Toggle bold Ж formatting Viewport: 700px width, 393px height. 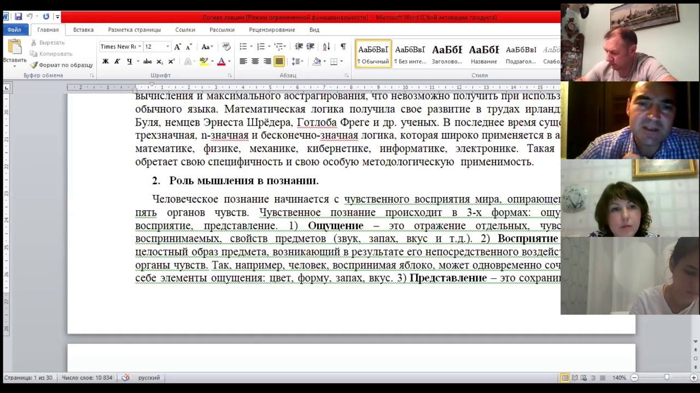(x=106, y=61)
